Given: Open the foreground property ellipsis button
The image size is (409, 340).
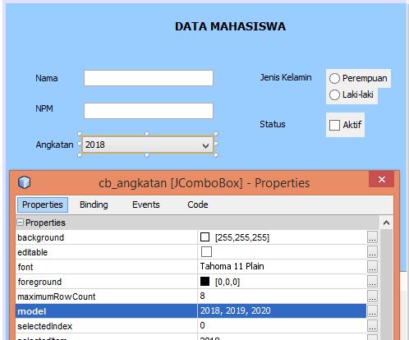Looking at the screenshot, I should click(372, 282).
